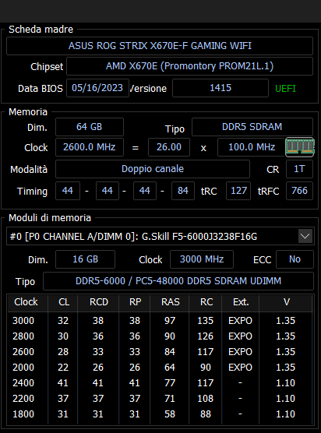
Task: Click the 26.00 multiplier value
Action: click(169, 147)
